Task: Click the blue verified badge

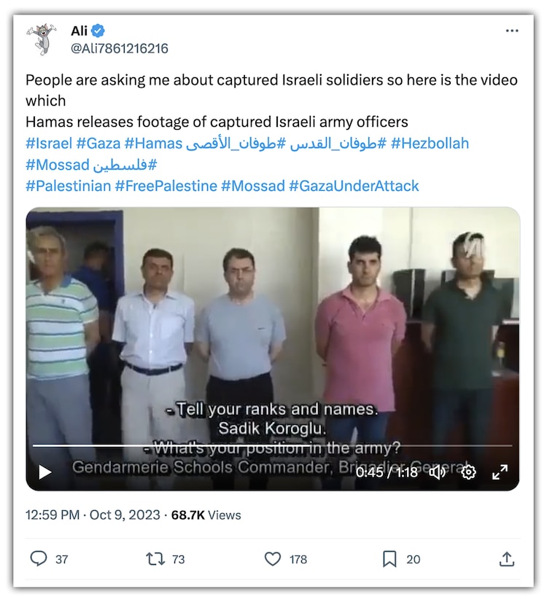Action: pos(98,31)
